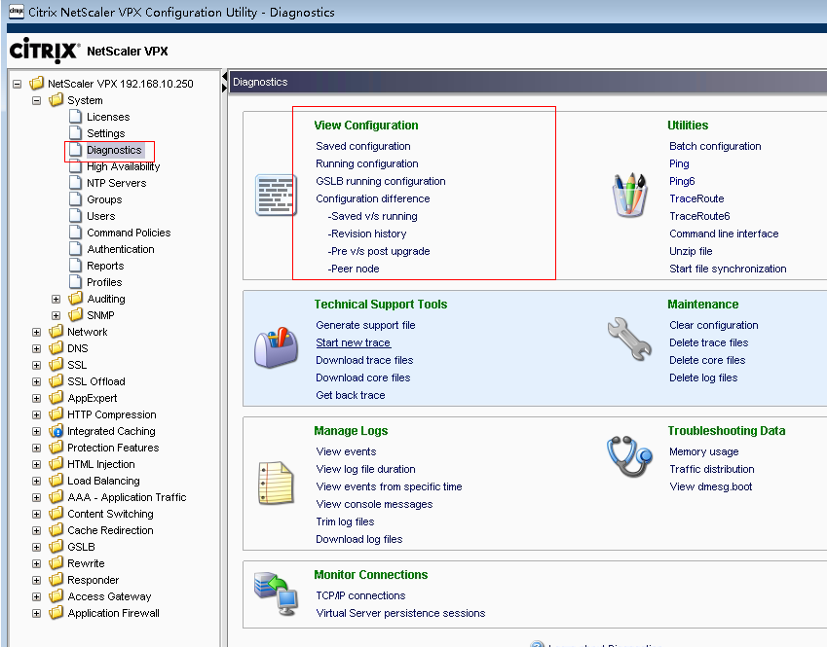The height and width of the screenshot is (647, 827).
Task: Expand the Load Balancing tree node
Action: point(37,481)
